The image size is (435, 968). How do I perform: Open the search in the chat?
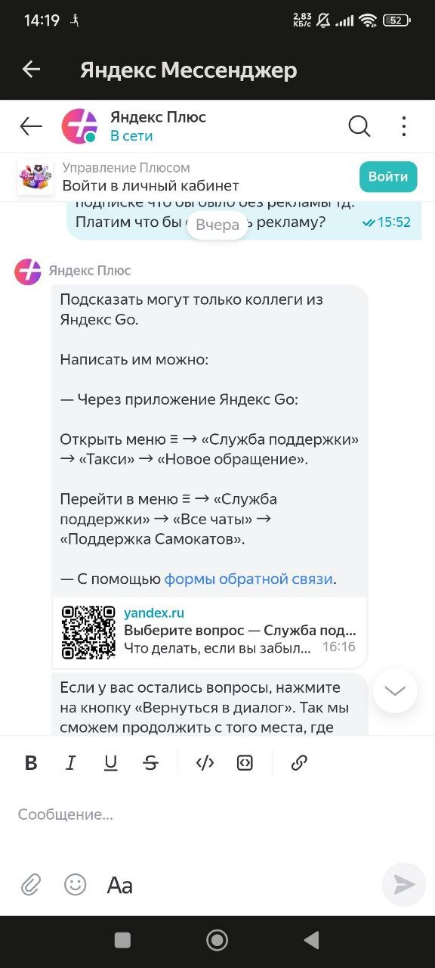pos(359,126)
